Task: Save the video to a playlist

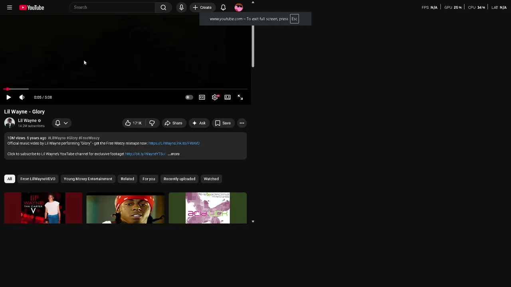Action: [x=223, y=123]
